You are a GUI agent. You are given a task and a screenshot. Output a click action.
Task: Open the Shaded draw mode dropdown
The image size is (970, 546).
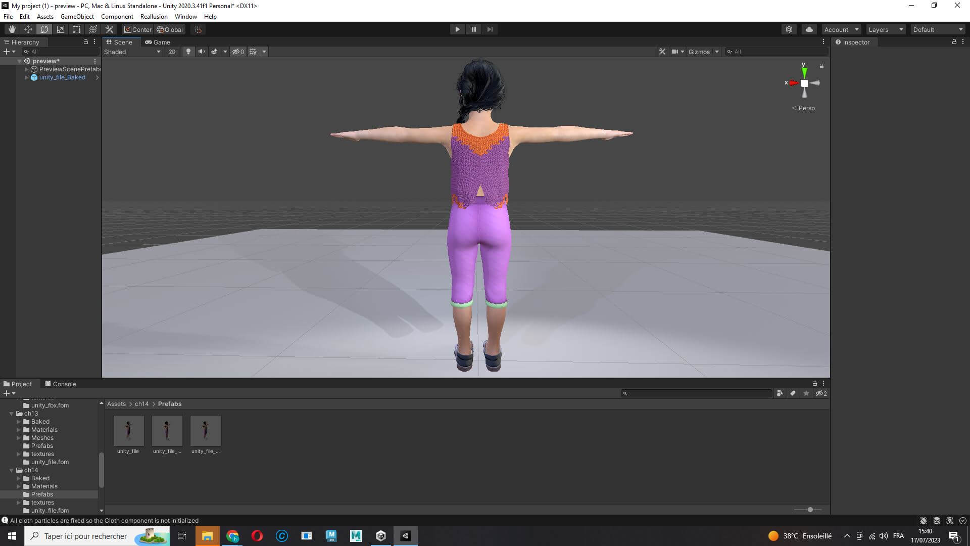point(132,52)
